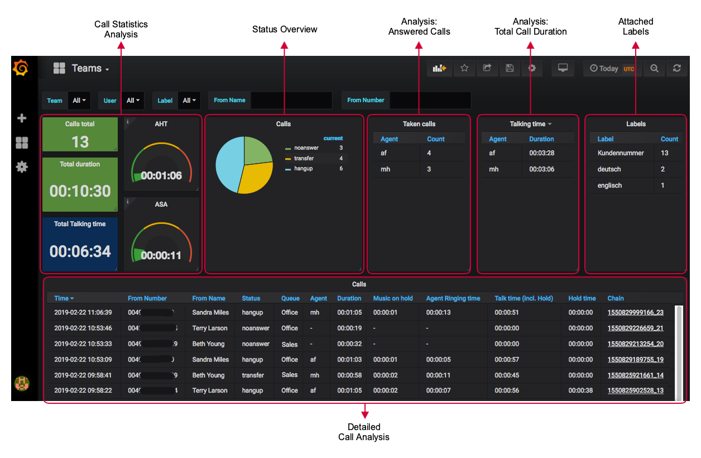Refresh the dashboard data
This screenshot has width=701, height=458.
pos(677,68)
